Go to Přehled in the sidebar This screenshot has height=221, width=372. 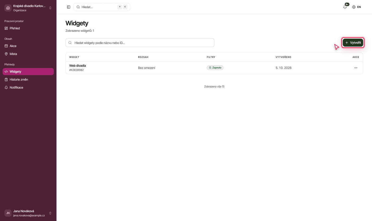click(x=28, y=28)
